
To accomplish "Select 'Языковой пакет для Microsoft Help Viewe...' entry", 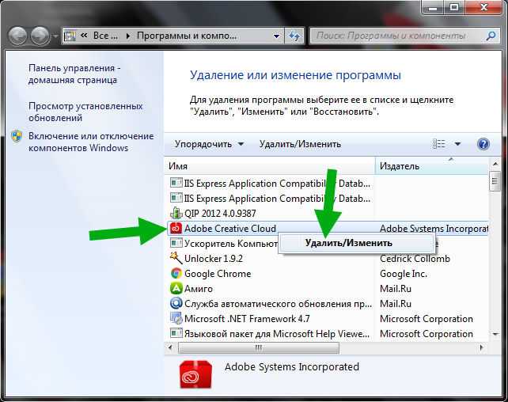I will [x=277, y=334].
